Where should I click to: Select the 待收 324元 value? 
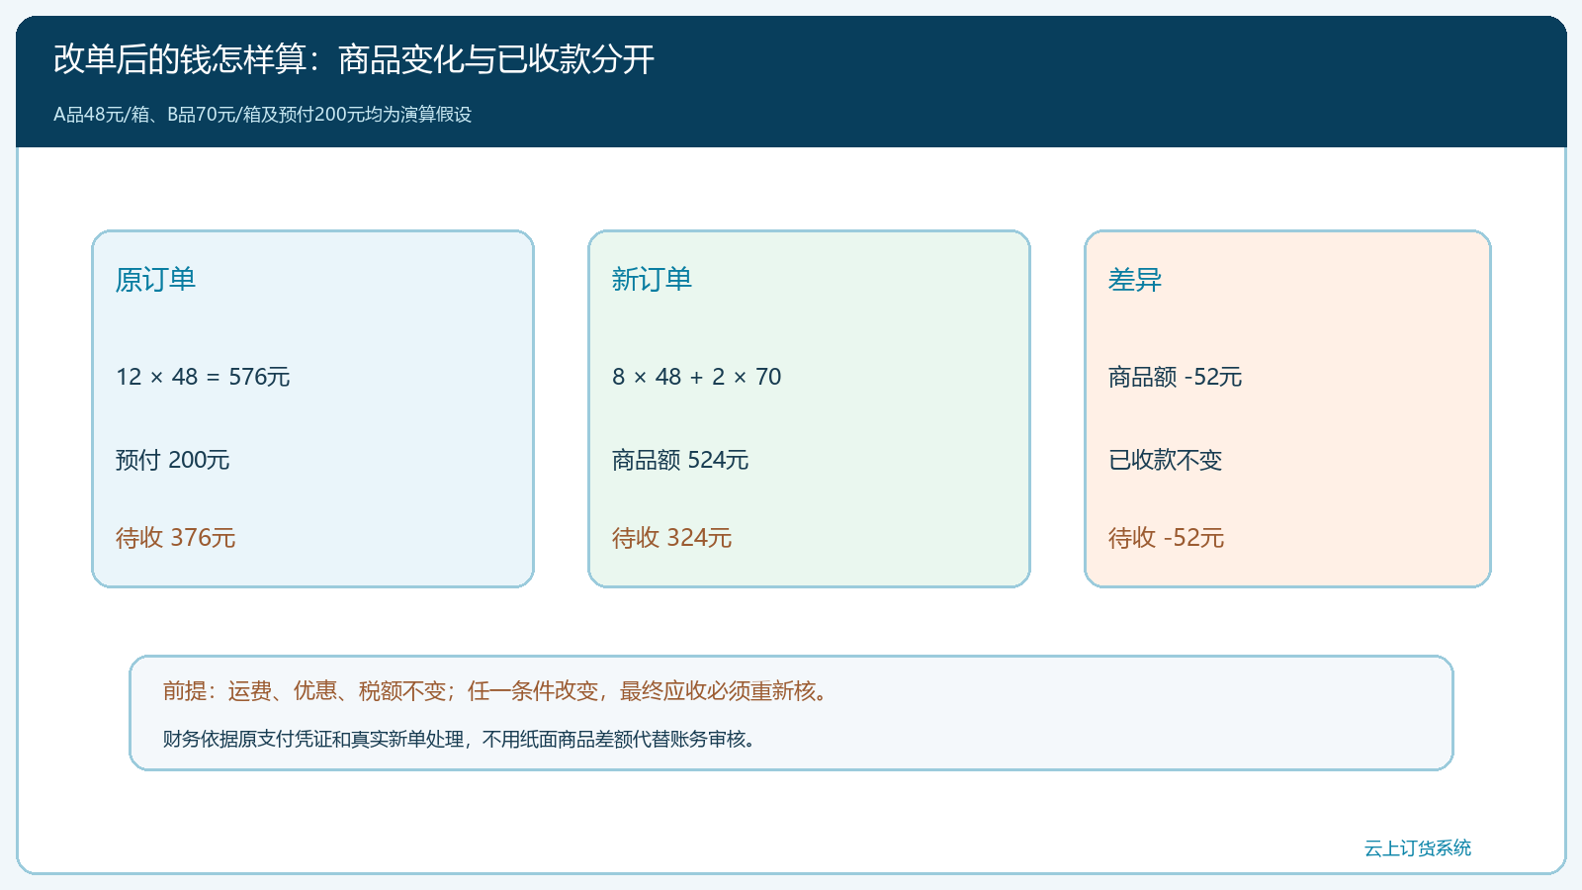[671, 538]
